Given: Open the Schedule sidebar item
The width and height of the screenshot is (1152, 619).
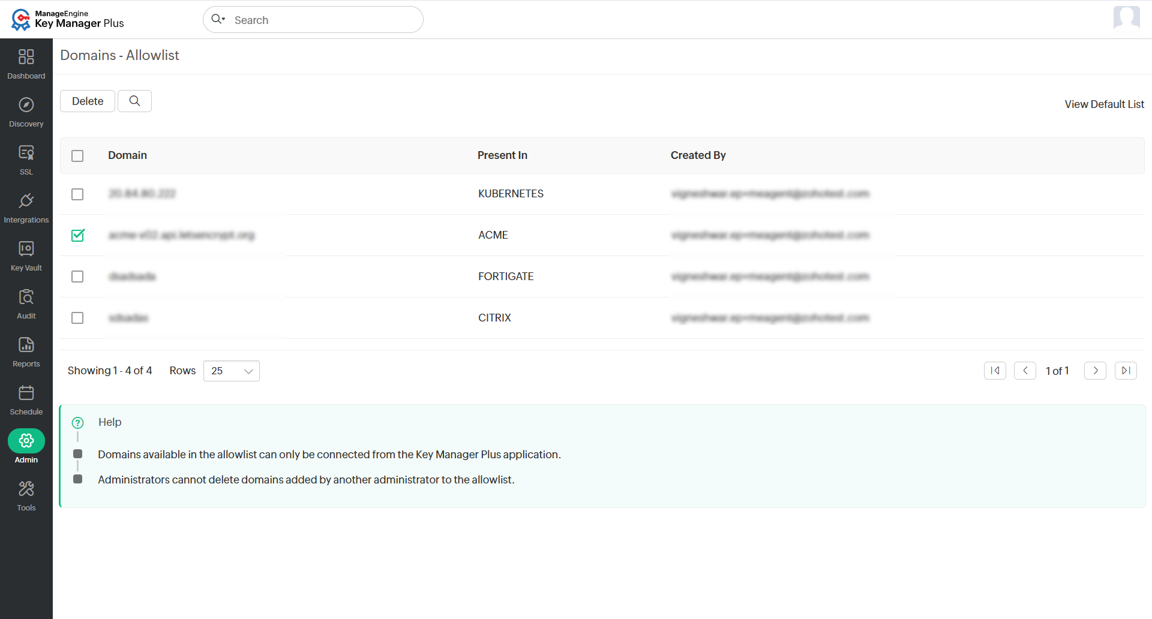Looking at the screenshot, I should [x=26, y=399].
